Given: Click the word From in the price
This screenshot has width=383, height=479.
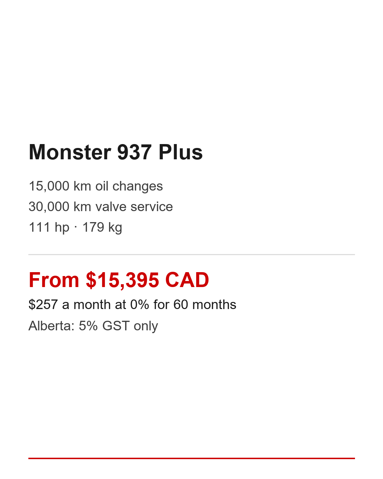Looking at the screenshot, I should 54,280.
